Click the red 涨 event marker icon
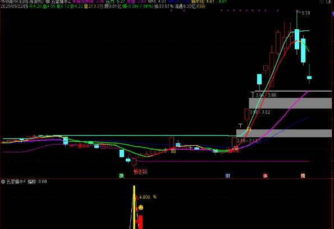This screenshot has height=229, width=334. tap(265, 176)
